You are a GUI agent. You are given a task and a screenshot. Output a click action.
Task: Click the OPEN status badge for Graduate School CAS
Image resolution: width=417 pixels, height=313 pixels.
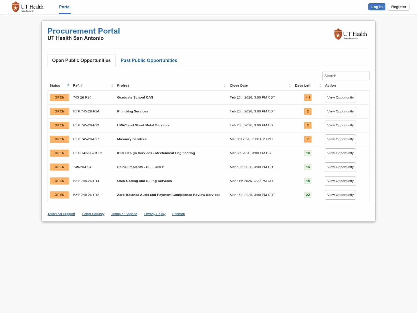(x=59, y=97)
